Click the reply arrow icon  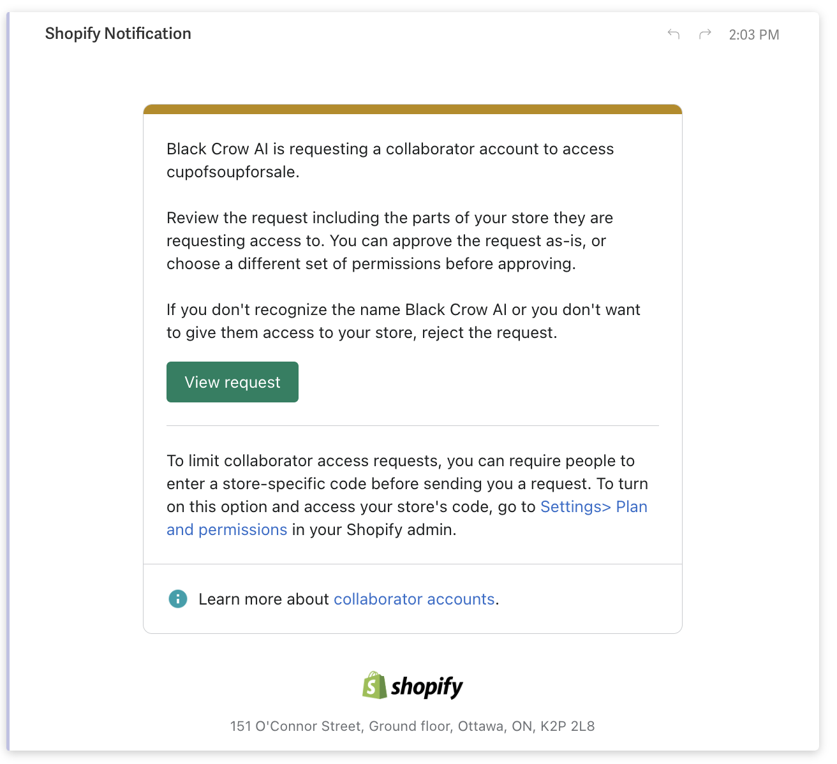[673, 34]
